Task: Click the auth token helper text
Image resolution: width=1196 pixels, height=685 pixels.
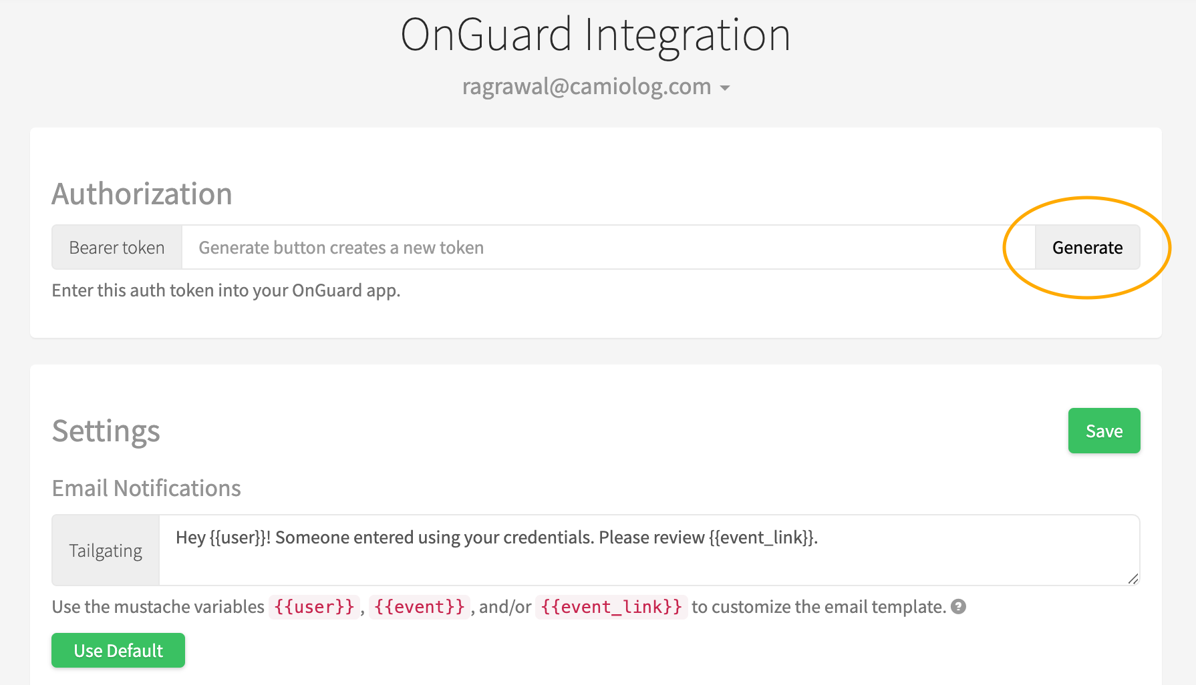Action: pyautogui.click(x=226, y=290)
